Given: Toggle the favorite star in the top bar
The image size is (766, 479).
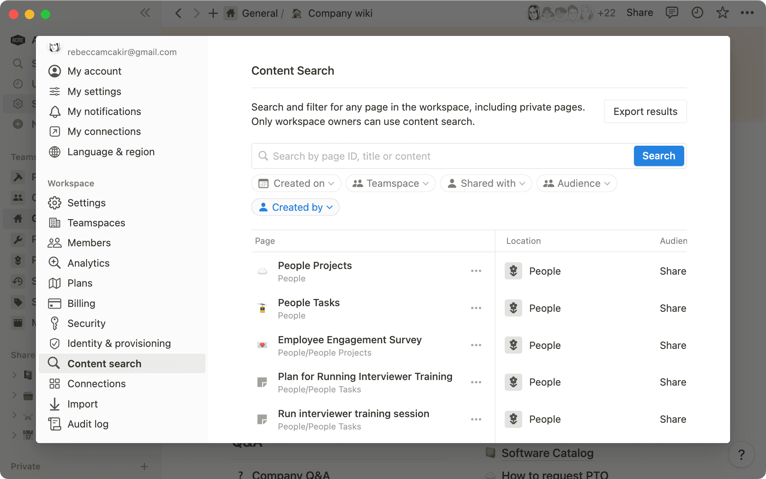Looking at the screenshot, I should coord(722,12).
